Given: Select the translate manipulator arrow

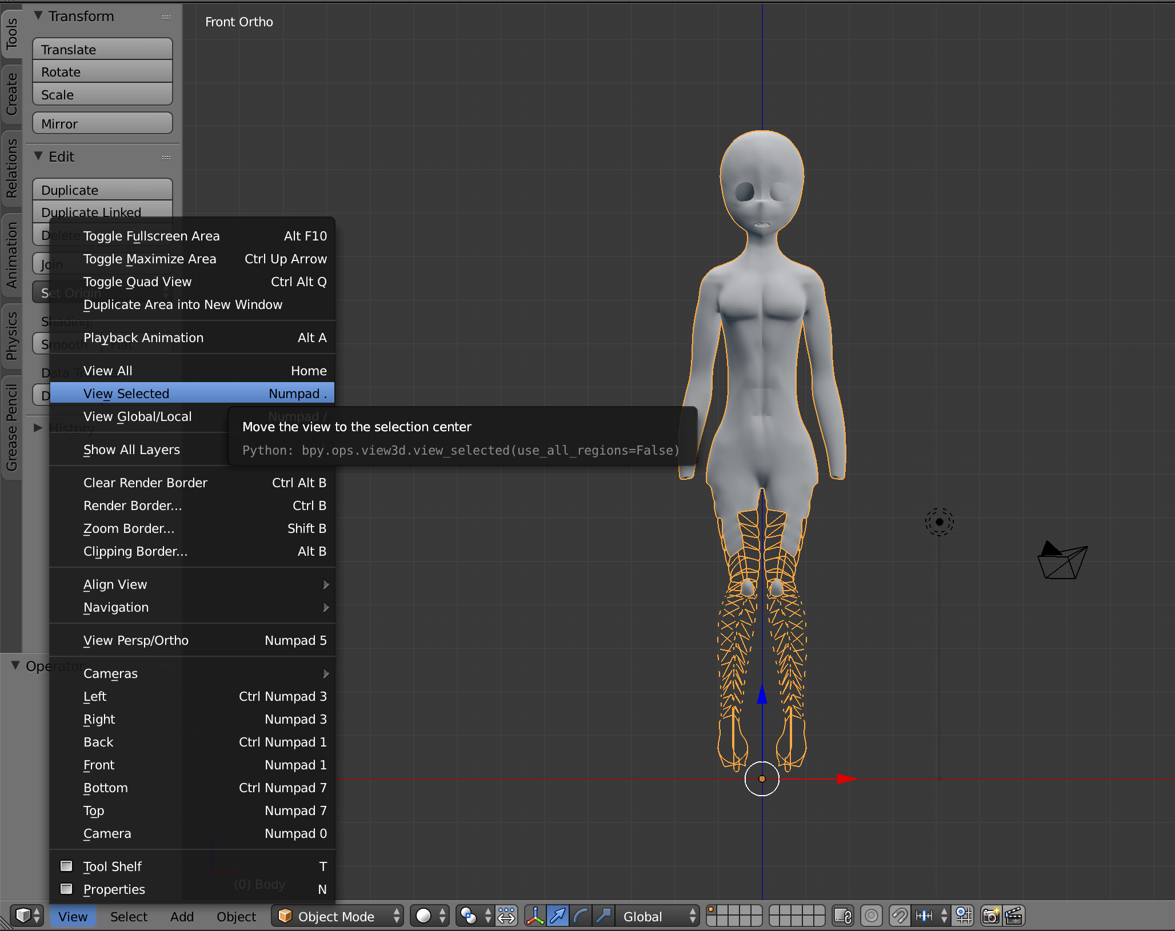Looking at the screenshot, I should tap(558, 916).
